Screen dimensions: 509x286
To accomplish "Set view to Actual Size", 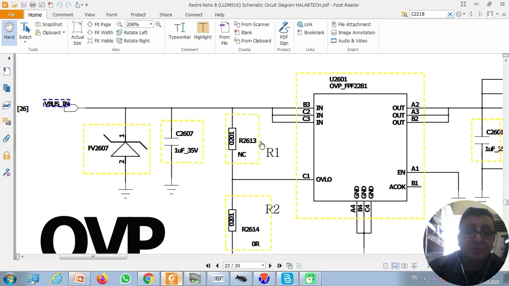I will click(77, 33).
